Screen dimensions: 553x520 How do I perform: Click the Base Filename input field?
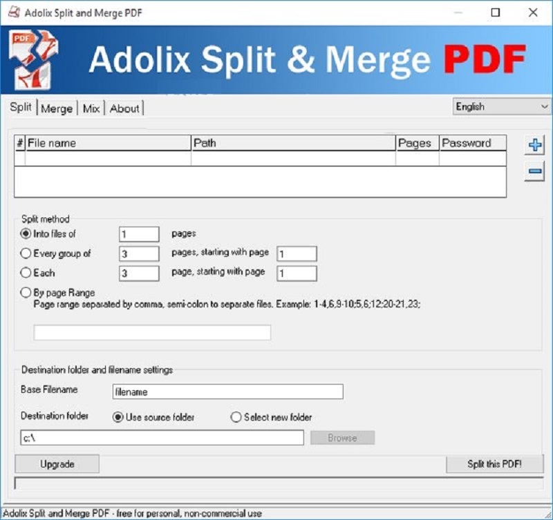228,392
